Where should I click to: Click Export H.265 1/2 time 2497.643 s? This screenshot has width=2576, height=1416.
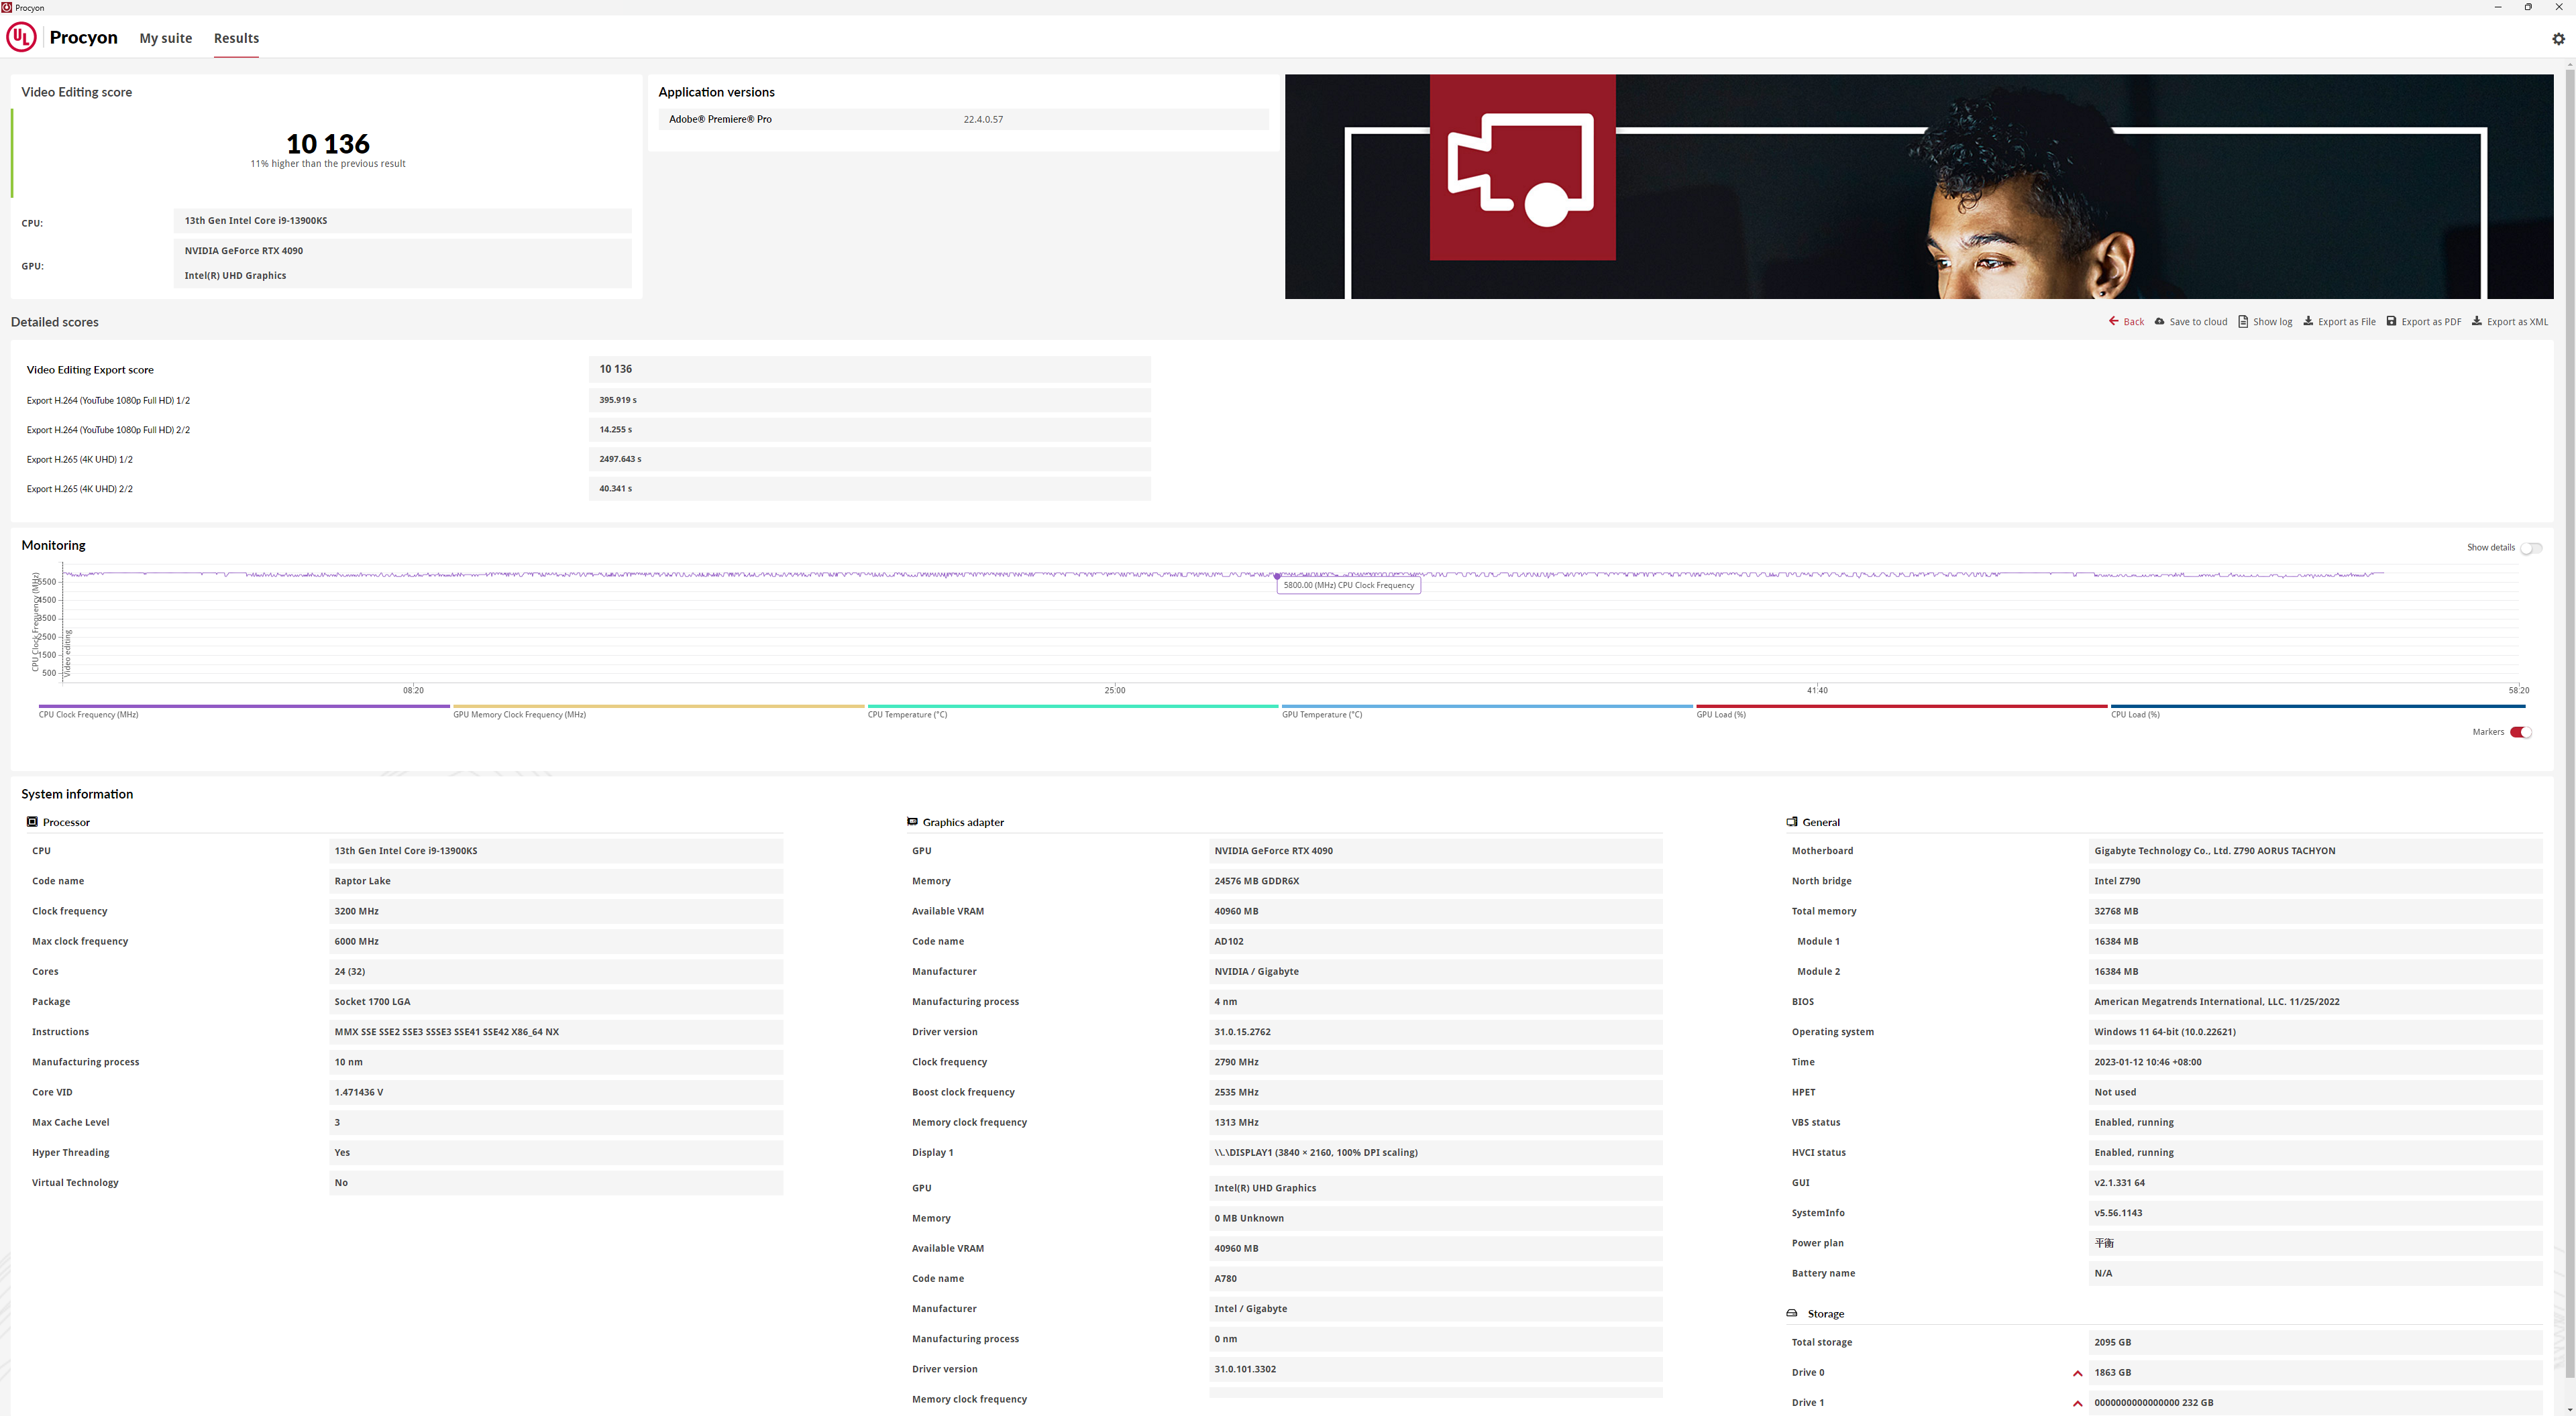point(869,460)
